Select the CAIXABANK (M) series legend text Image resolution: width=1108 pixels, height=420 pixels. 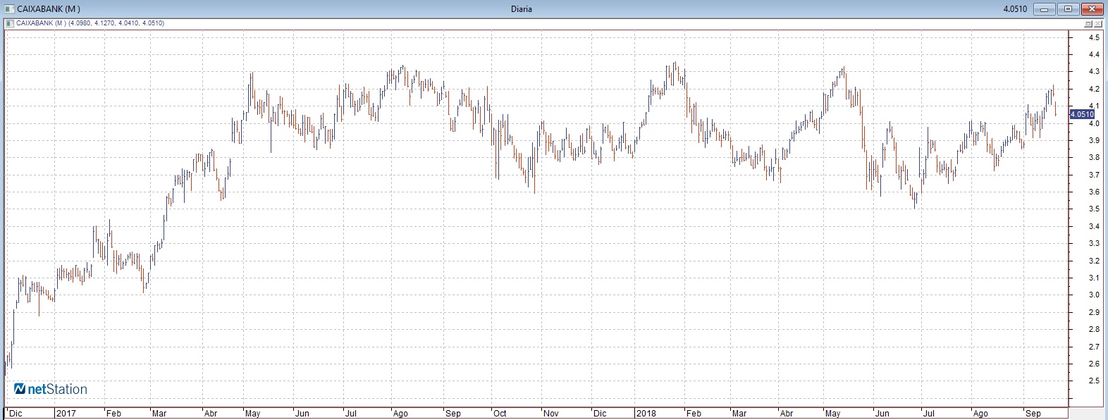(40, 23)
